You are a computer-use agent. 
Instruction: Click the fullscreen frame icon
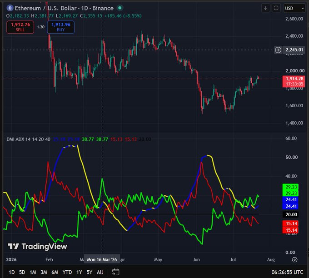coord(276,8)
